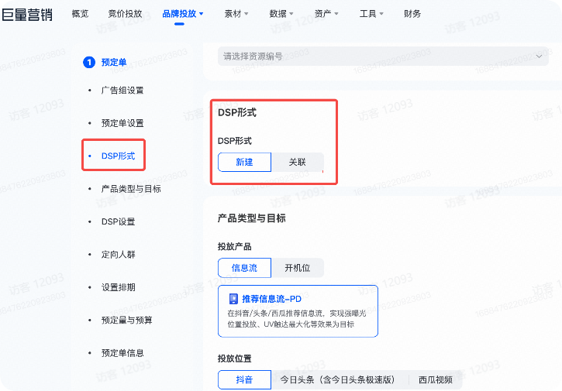Jump to 预定单设置 section

click(x=122, y=123)
